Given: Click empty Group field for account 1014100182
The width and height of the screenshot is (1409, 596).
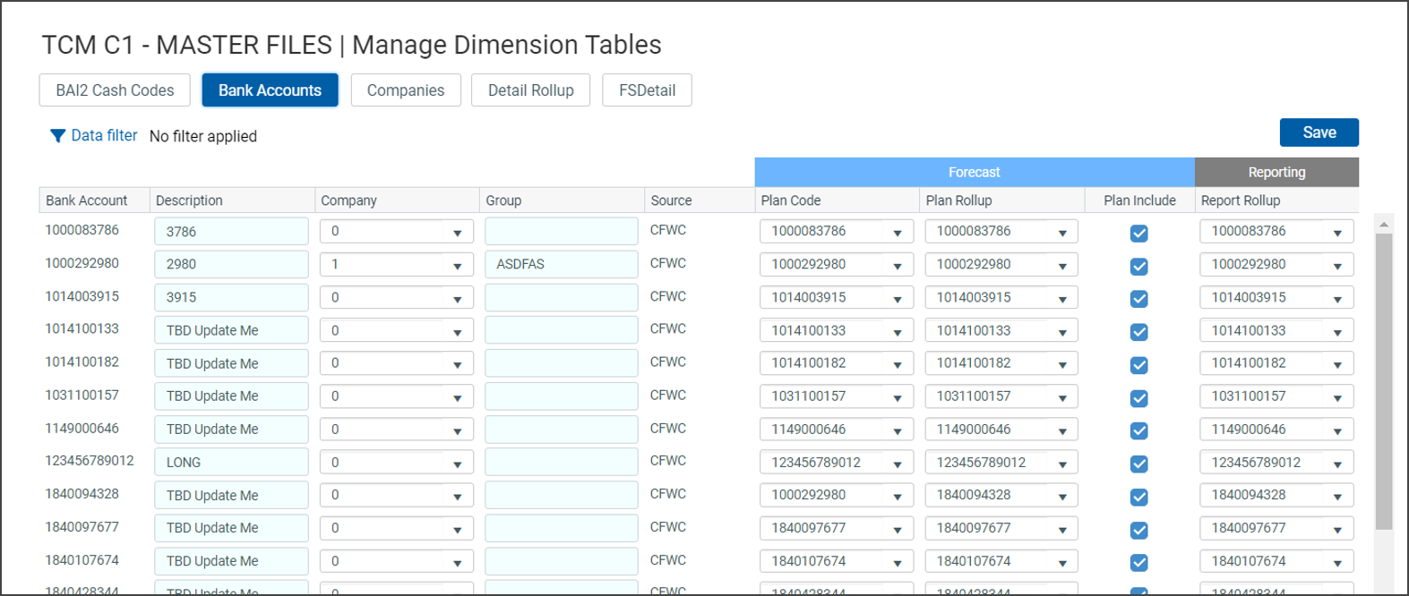Looking at the screenshot, I should click(x=562, y=362).
